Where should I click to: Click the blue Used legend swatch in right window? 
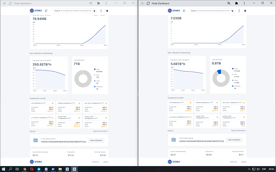pyautogui.click(x=232, y=69)
